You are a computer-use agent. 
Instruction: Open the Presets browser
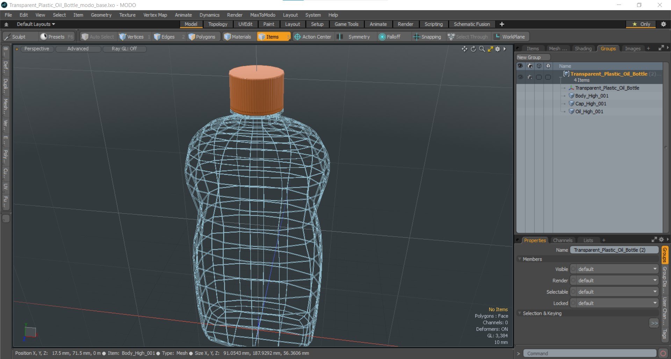pos(56,37)
